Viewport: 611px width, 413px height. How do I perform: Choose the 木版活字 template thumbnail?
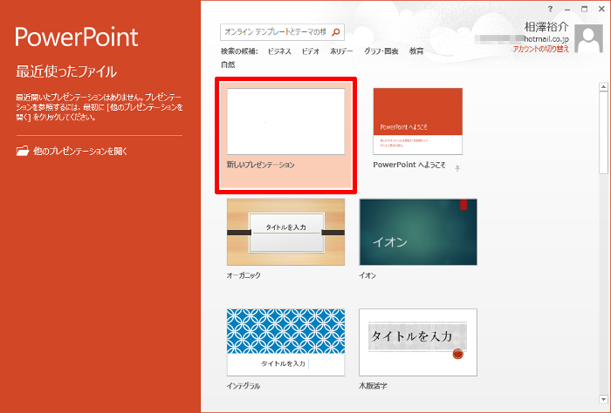[418, 342]
